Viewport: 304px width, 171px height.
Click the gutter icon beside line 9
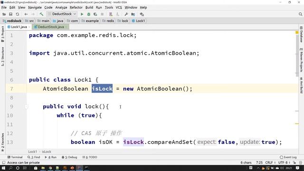pos(26,106)
